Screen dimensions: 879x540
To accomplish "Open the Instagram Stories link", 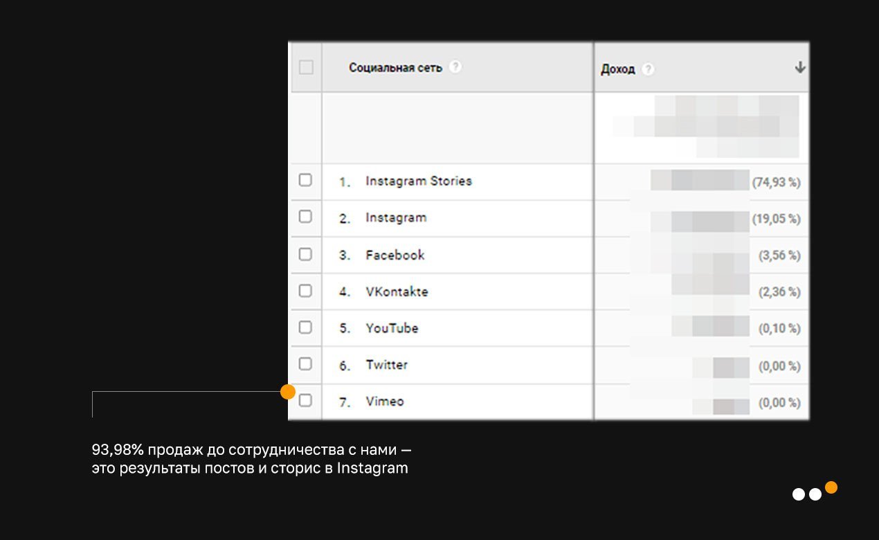I will click(418, 181).
